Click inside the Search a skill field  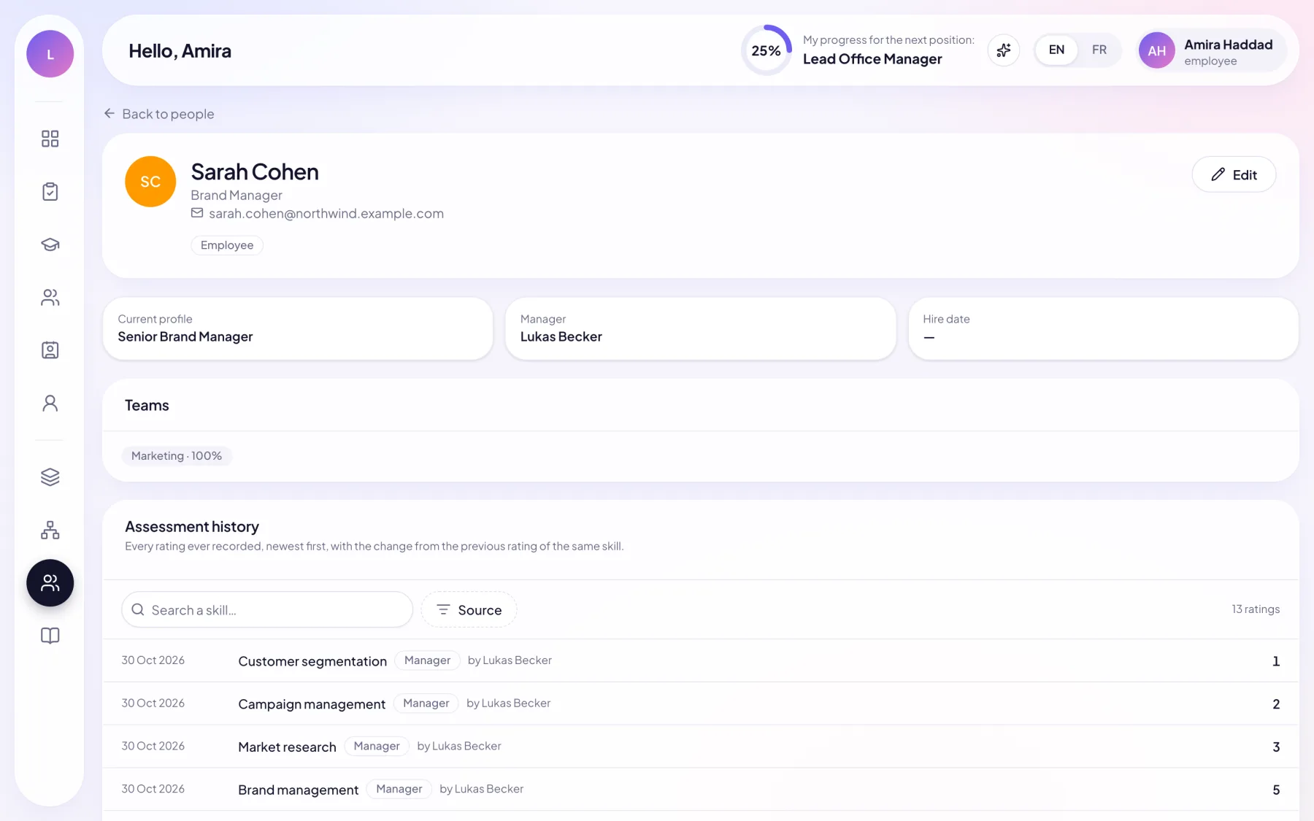click(267, 609)
